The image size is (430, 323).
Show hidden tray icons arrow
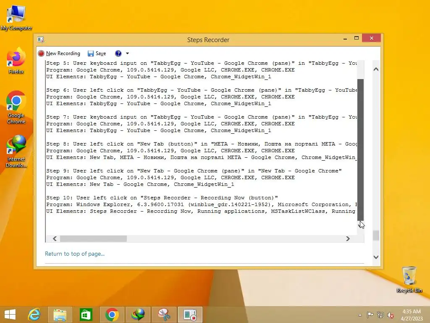[x=360, y=315]
